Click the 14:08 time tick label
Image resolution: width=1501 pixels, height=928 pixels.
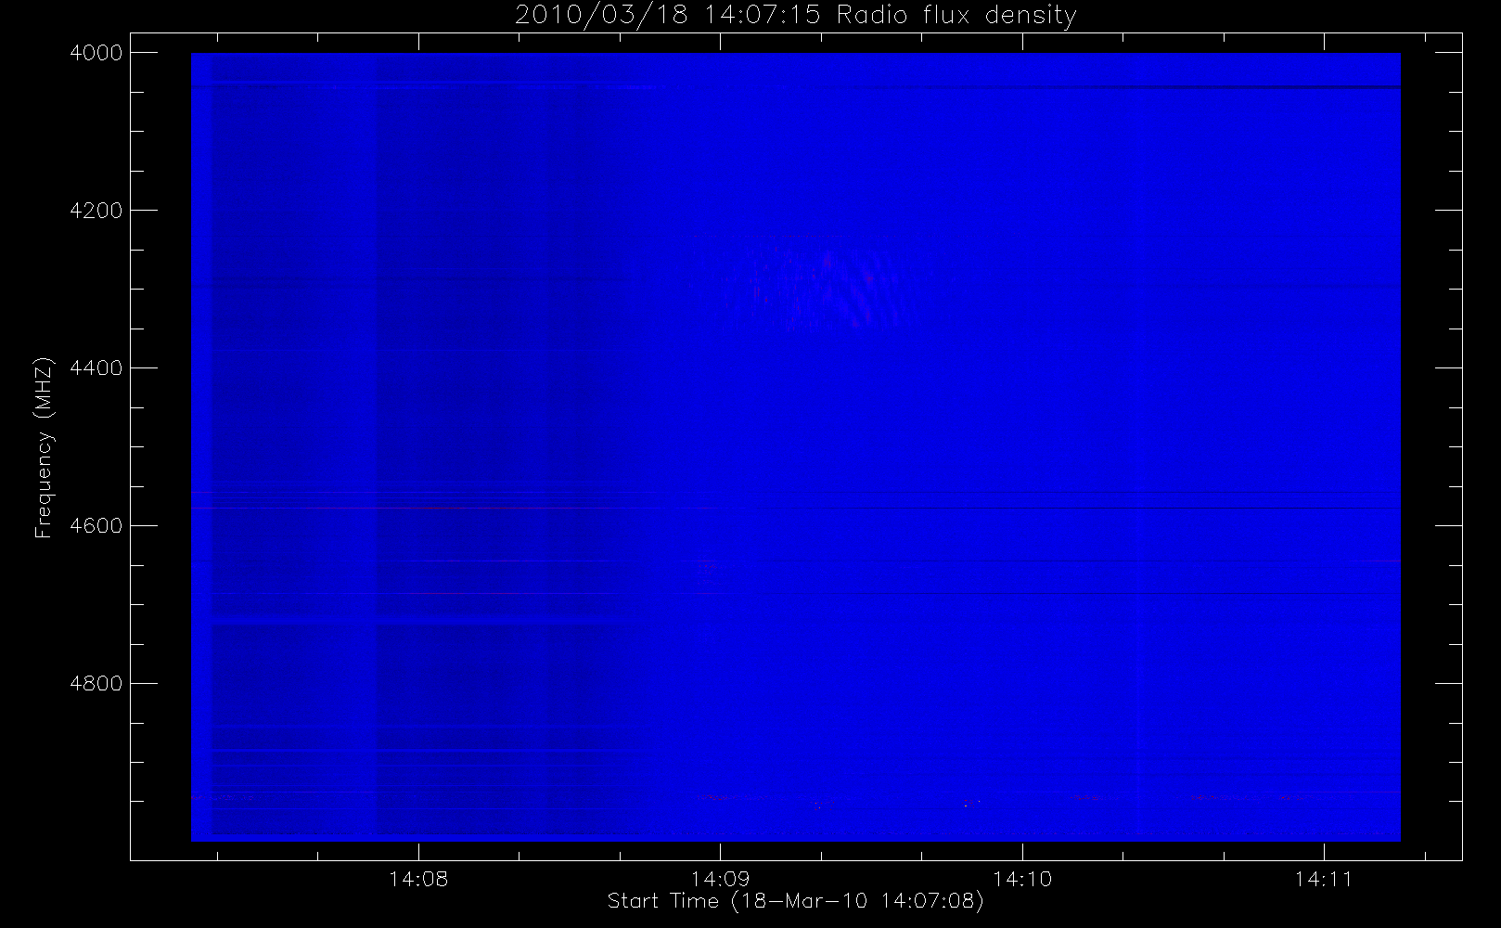click(418, 878)
